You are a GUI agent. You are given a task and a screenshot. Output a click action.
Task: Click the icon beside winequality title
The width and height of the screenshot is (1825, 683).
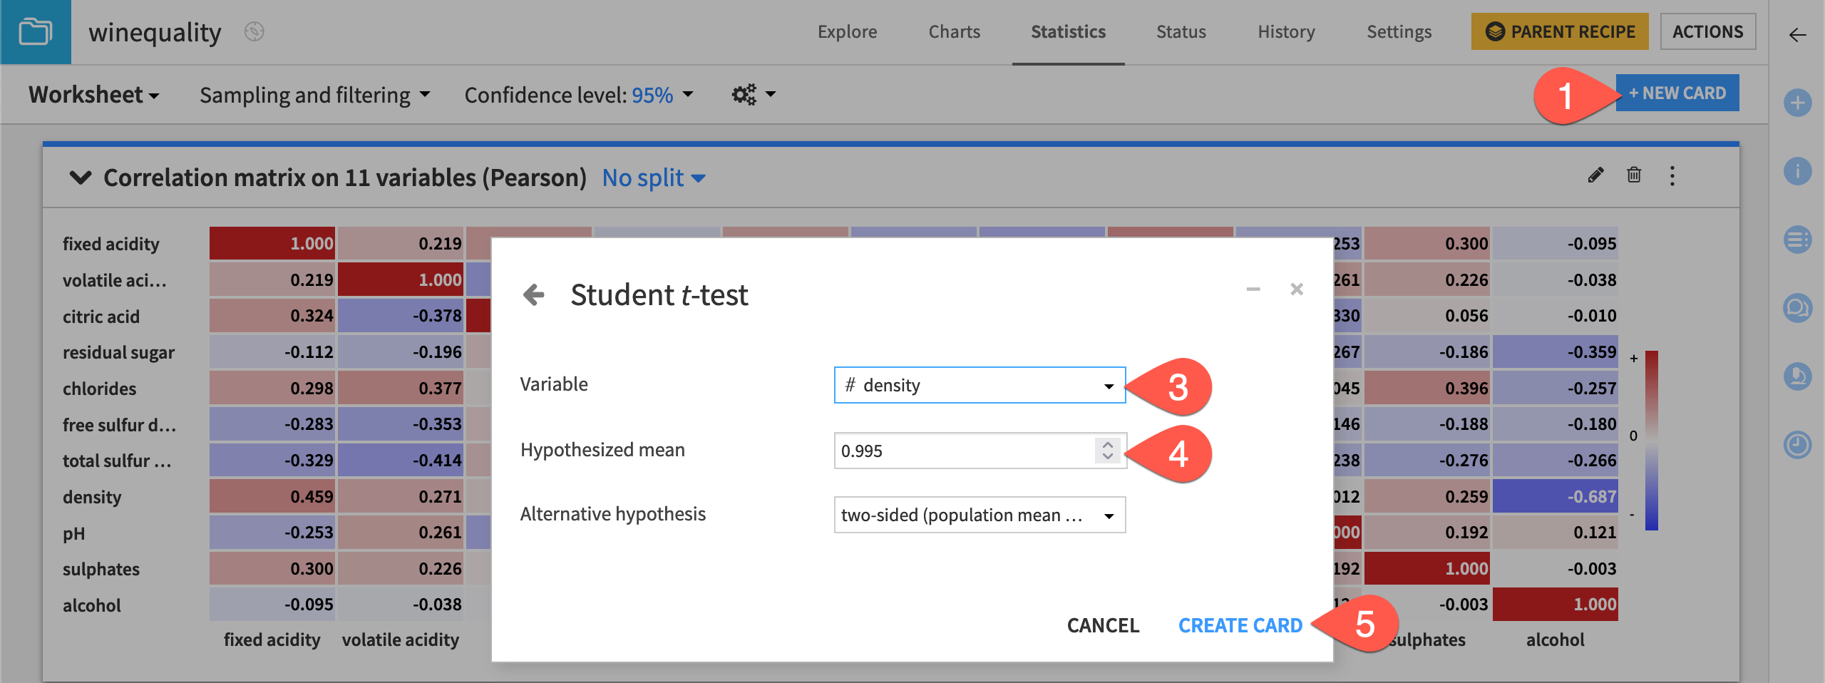(255, 32)
